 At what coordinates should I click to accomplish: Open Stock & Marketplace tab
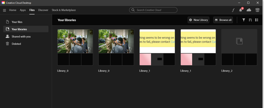(64, 10)
